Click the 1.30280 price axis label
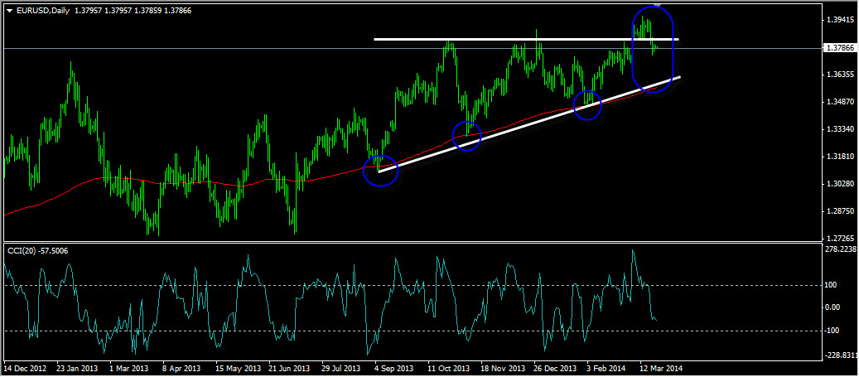 click(839, 184)
